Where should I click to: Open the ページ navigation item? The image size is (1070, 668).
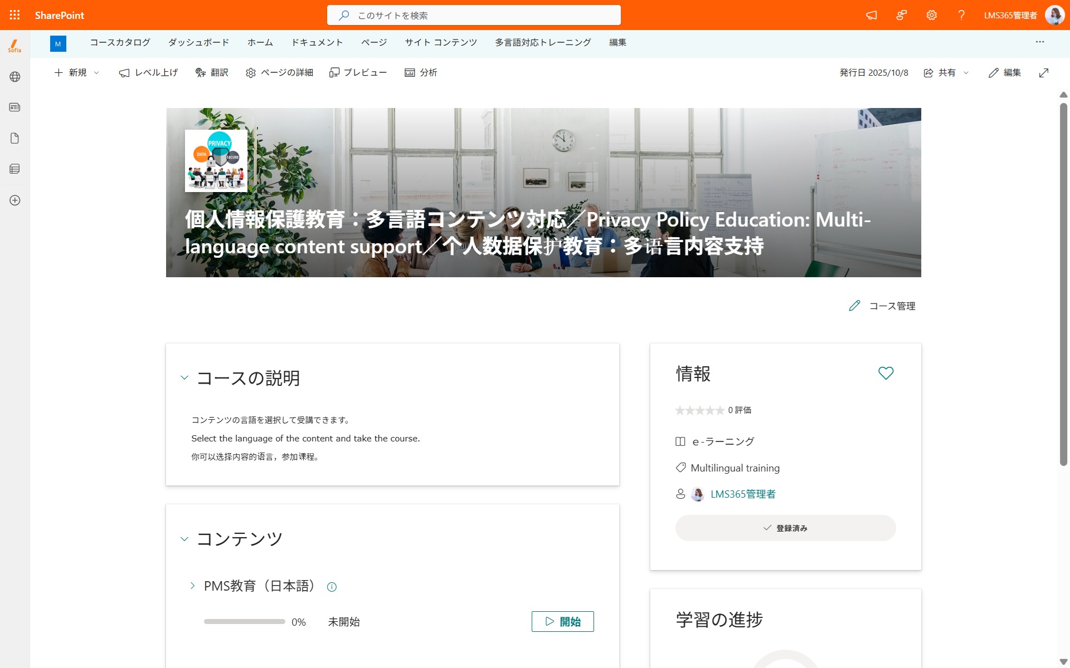point(374,42)
